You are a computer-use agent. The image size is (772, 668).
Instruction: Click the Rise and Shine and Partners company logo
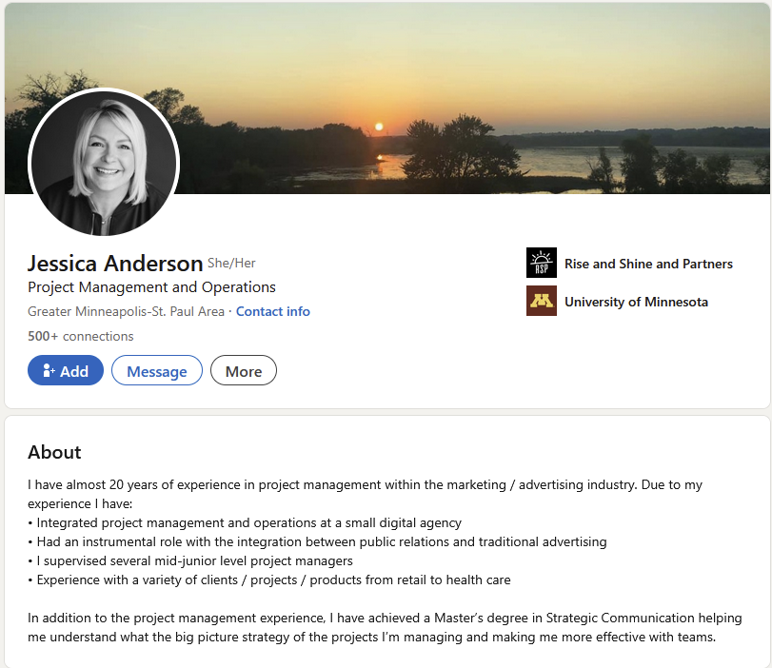pyautogui.click(x=541, y=263)
